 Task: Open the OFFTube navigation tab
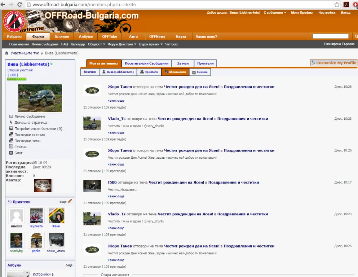(110, 36)
